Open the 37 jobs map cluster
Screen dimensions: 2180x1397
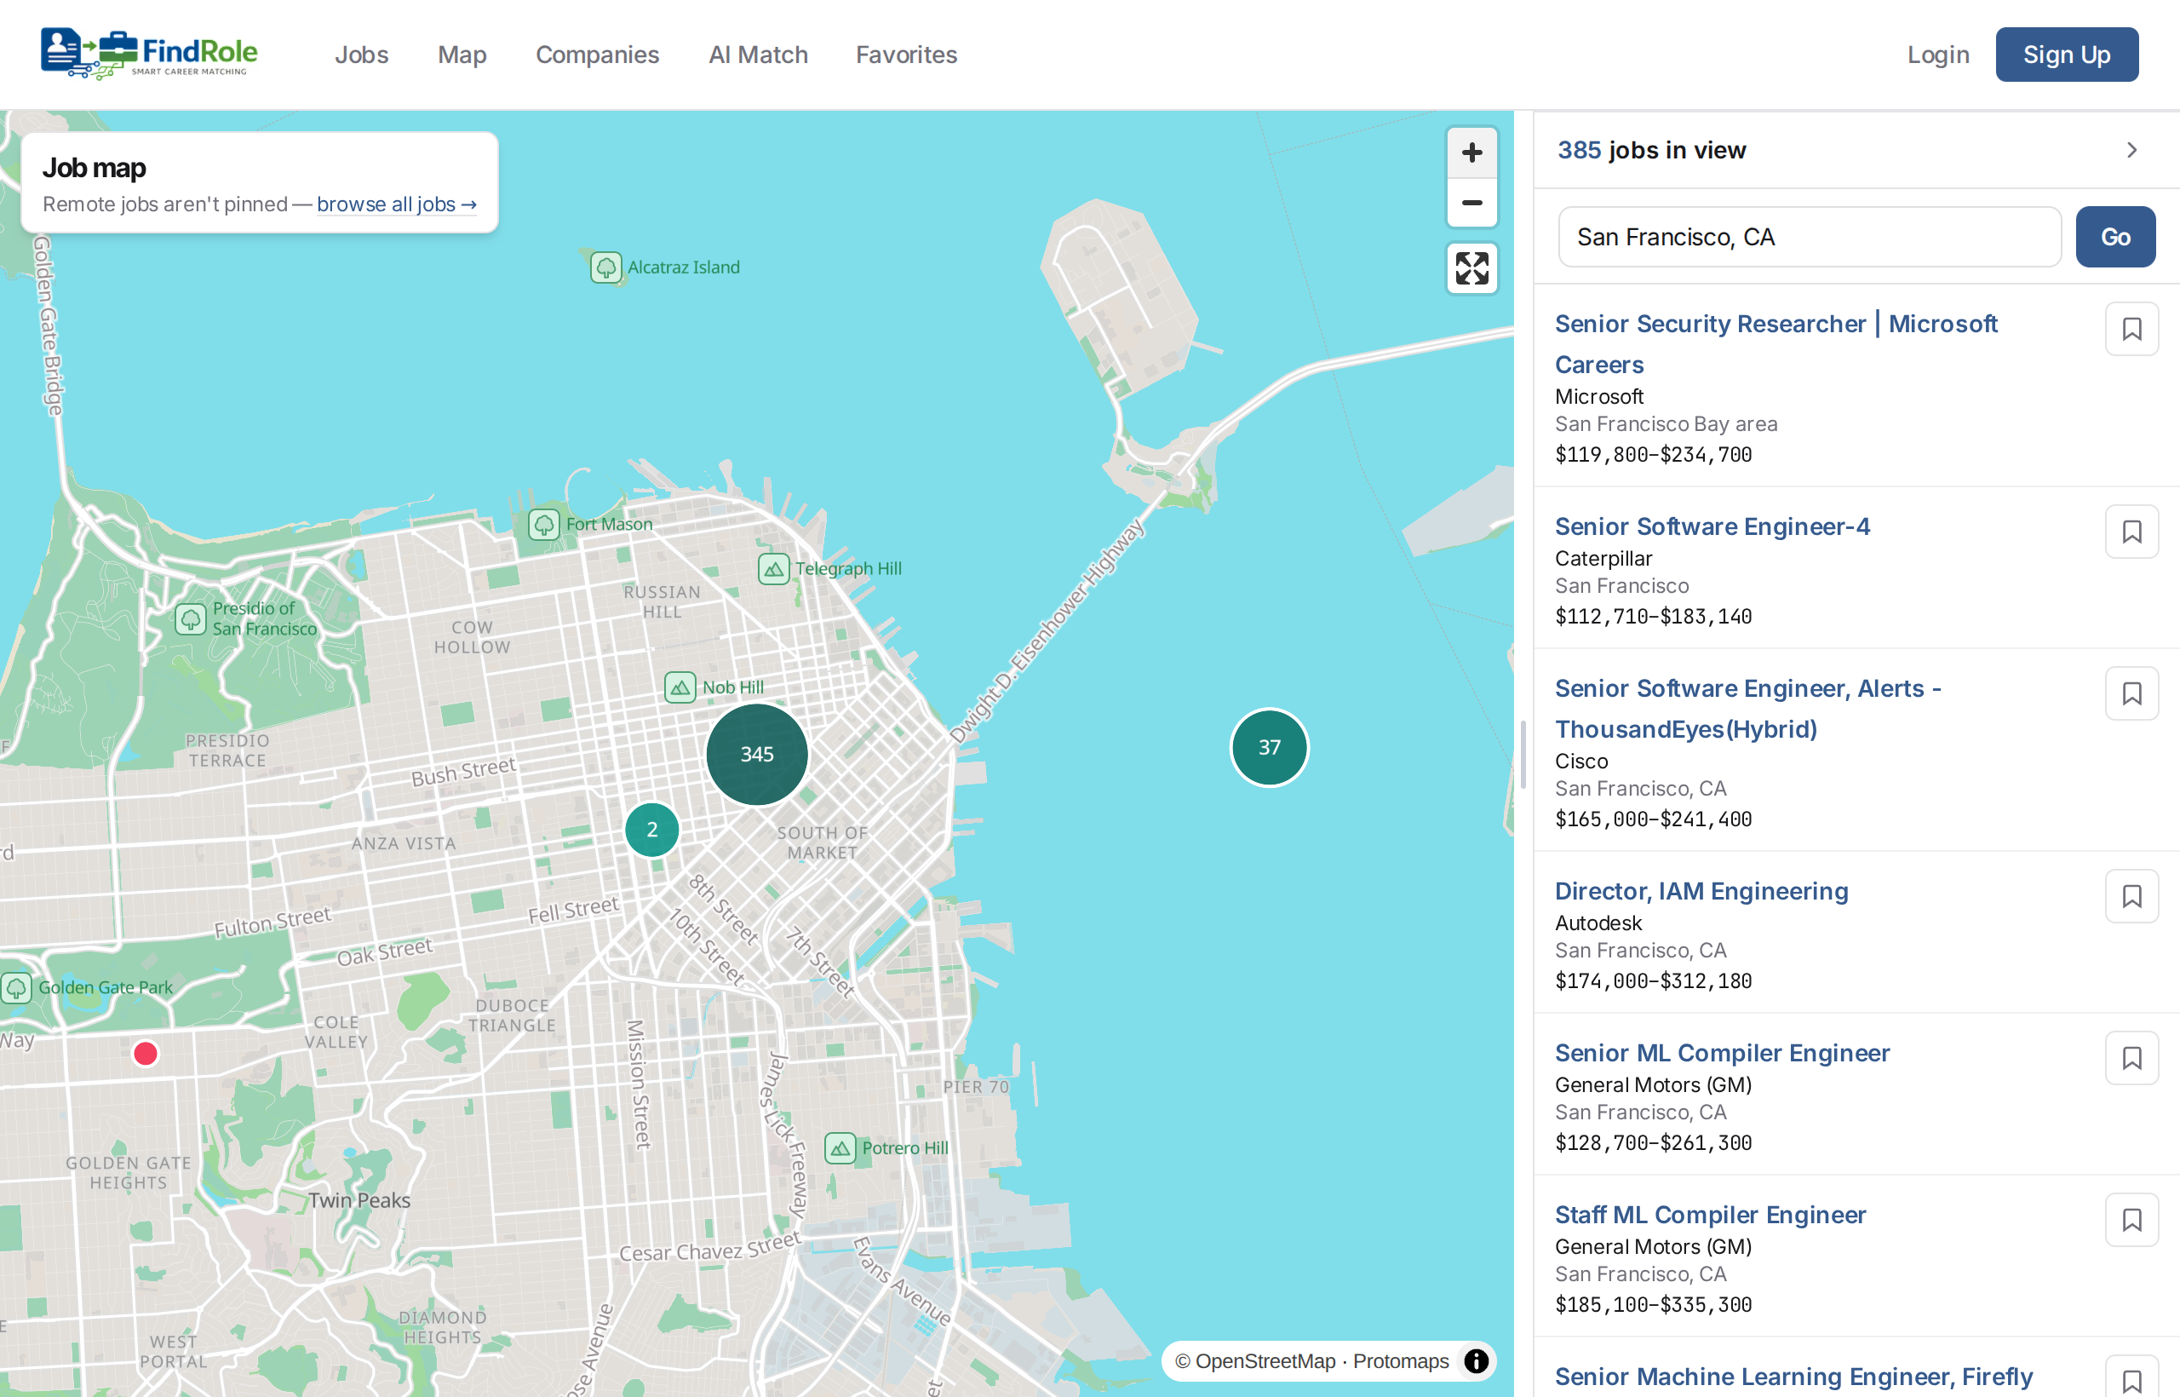tap(1269, 746)
